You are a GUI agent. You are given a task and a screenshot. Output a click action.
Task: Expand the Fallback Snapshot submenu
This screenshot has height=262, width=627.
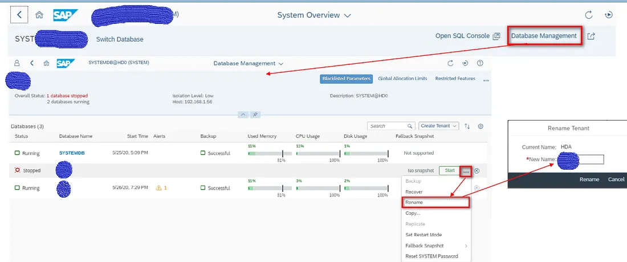click(436, 245)
